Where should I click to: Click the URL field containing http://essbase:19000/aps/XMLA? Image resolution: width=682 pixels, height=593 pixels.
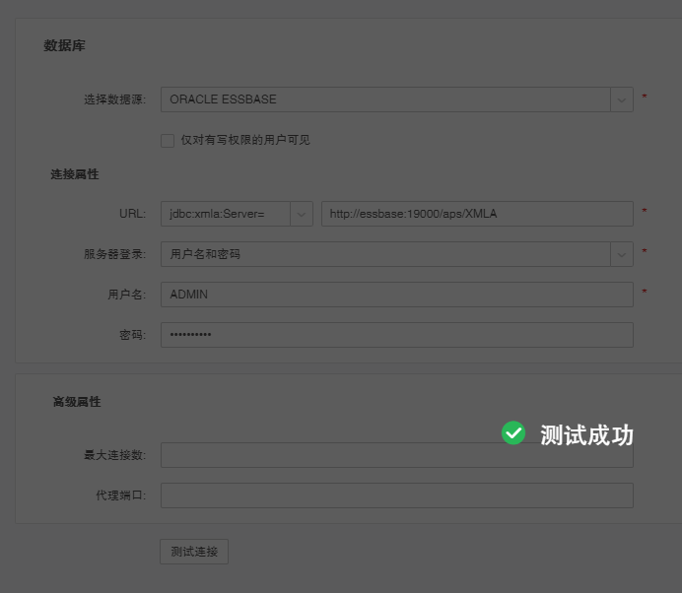pos(476,214)
